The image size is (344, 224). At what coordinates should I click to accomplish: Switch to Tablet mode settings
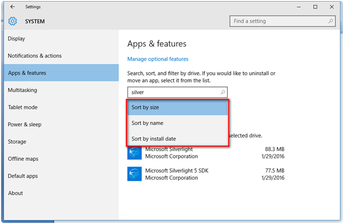coord(22,107)
